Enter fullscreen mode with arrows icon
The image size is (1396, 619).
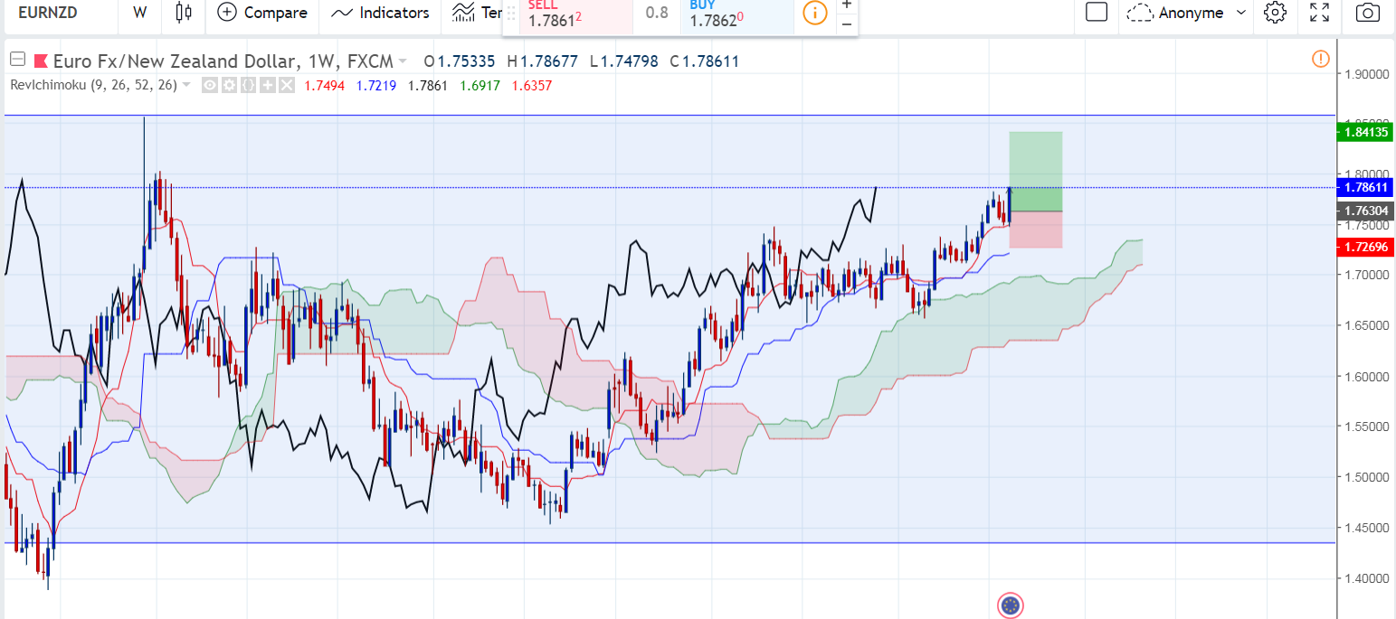coord(1320,13)
